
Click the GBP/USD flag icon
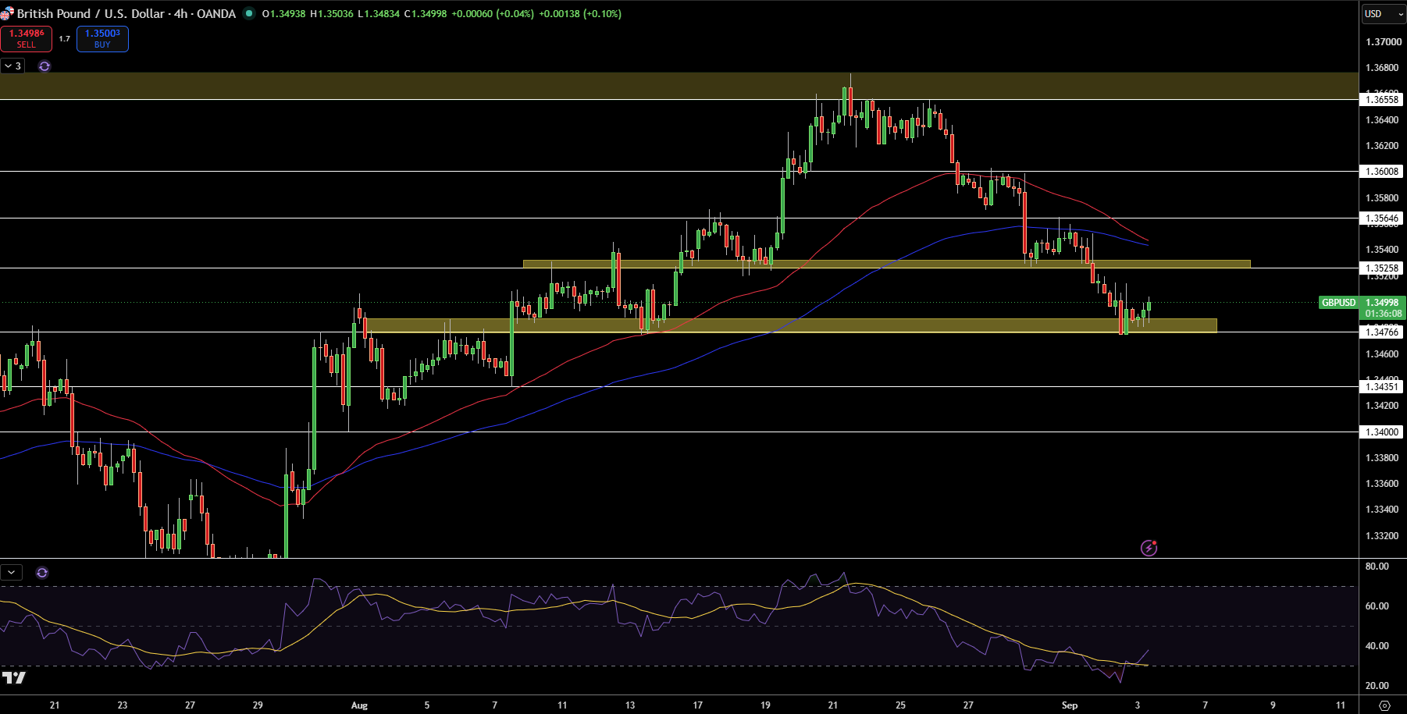7,13
